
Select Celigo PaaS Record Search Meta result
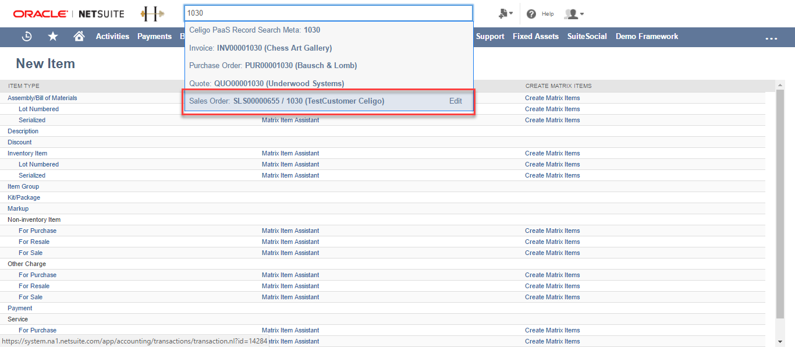coord(329,30)
